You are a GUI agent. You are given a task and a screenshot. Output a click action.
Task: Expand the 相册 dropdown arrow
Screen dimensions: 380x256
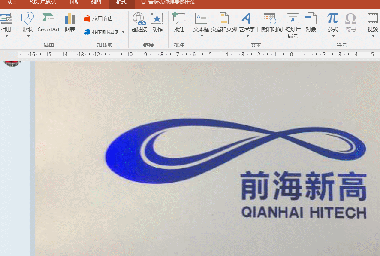pos(6,36)
